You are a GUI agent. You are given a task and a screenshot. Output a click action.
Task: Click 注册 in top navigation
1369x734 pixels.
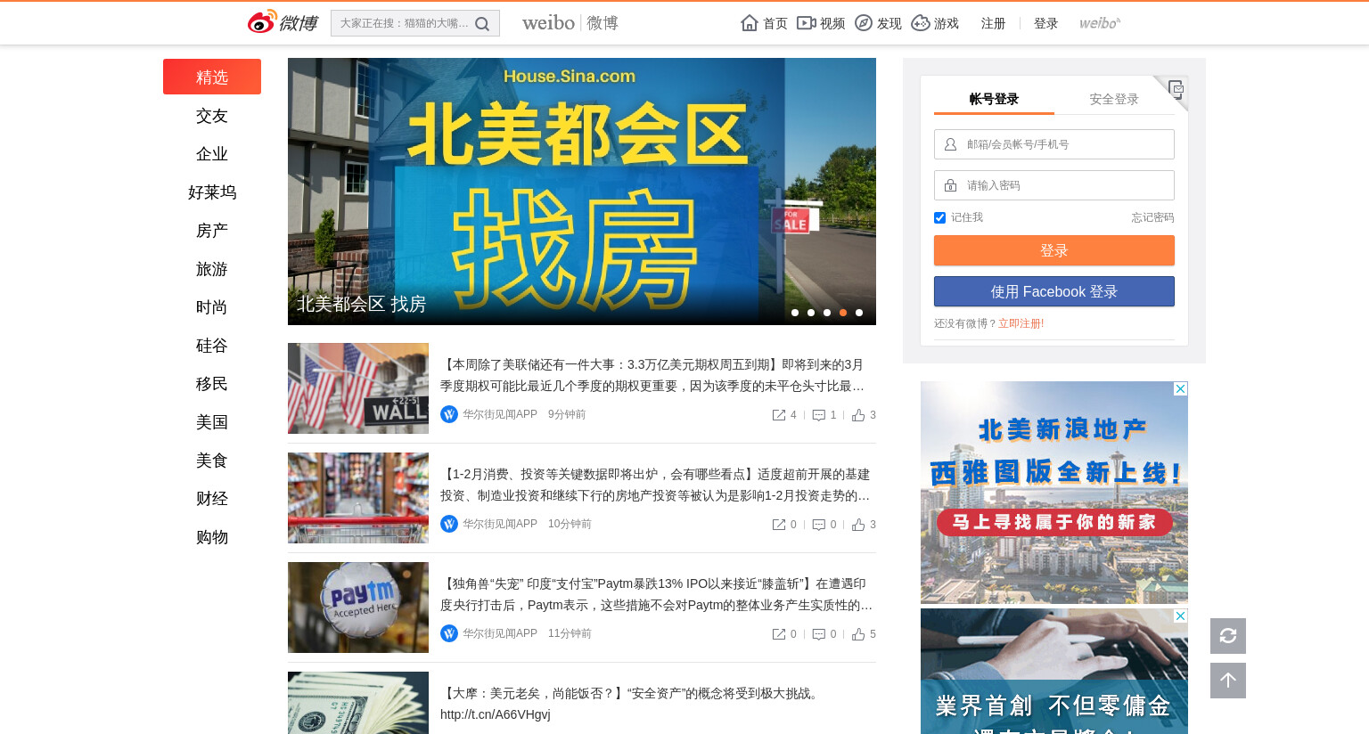click(993, 23)
